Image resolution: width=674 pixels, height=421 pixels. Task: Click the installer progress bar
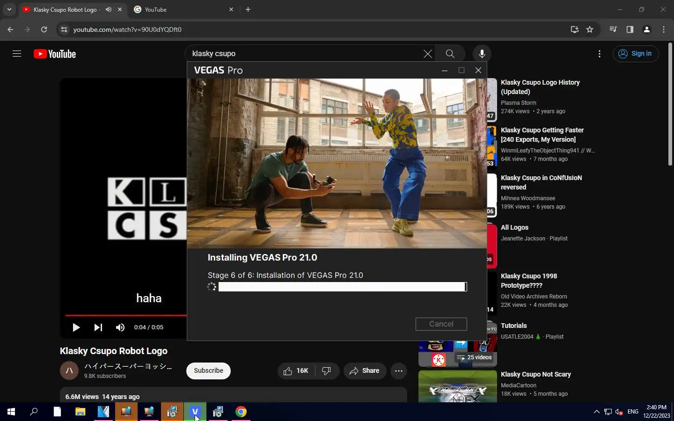(343, 287)
